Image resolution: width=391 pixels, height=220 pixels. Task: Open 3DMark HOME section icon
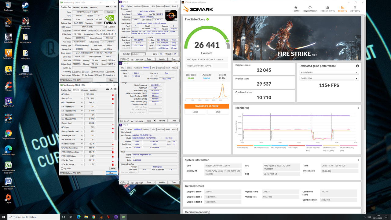pyautogui.click(x=296, y=7)
